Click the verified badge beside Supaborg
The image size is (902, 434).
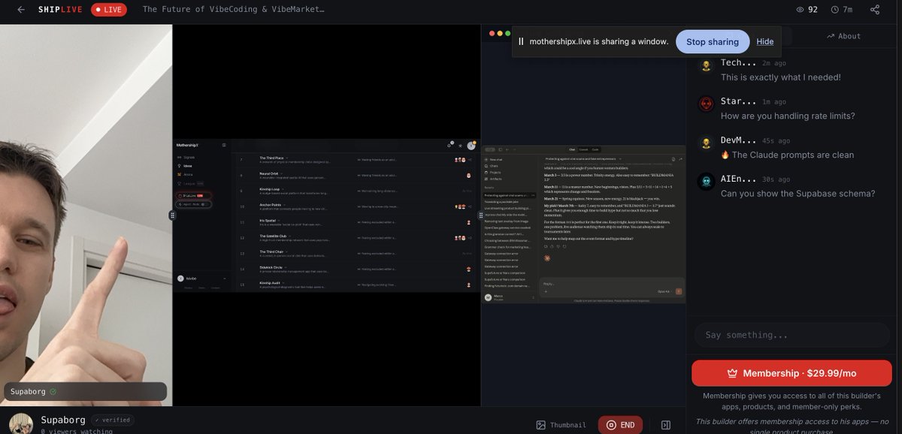pos(112,420)
